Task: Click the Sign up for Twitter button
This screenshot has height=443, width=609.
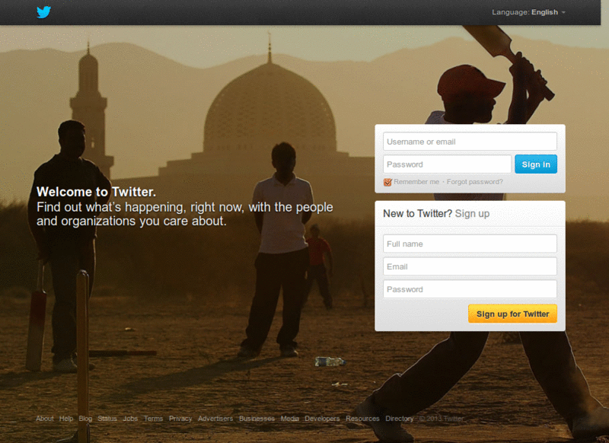Action: click(512, 314)
